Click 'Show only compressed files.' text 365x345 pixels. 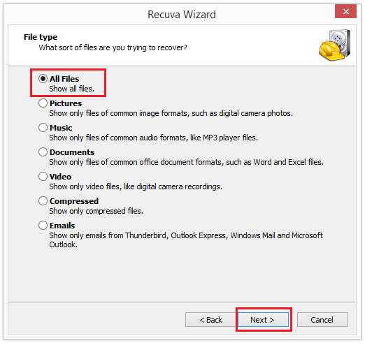pos(96,211)
